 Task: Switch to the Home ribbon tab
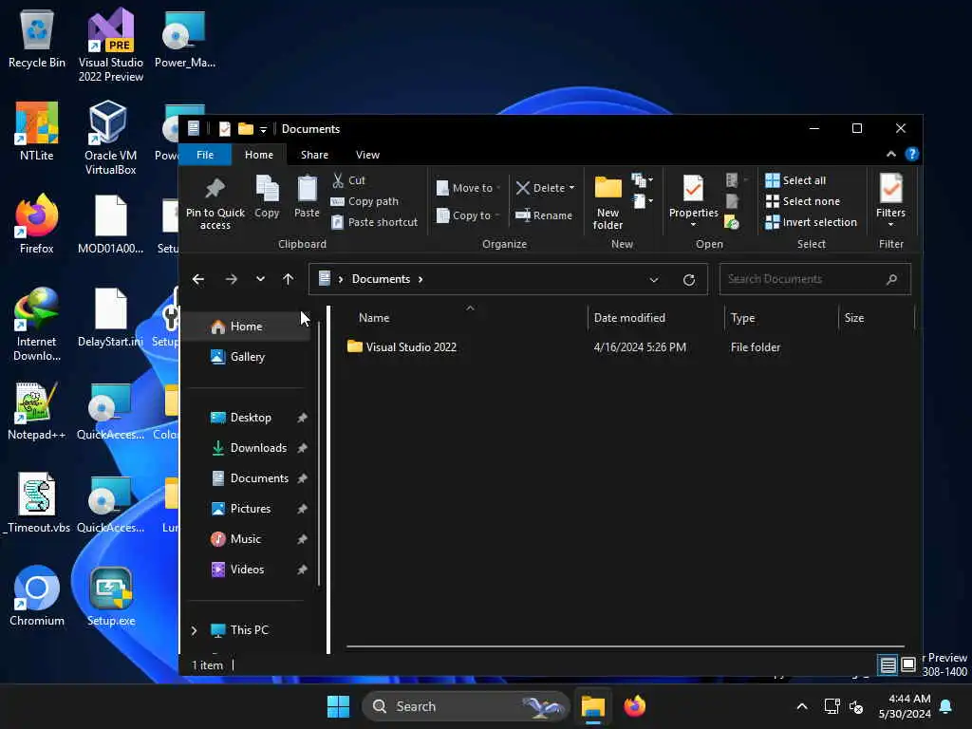259,155
